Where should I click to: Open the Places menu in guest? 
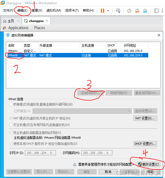[x=40, y=28]
